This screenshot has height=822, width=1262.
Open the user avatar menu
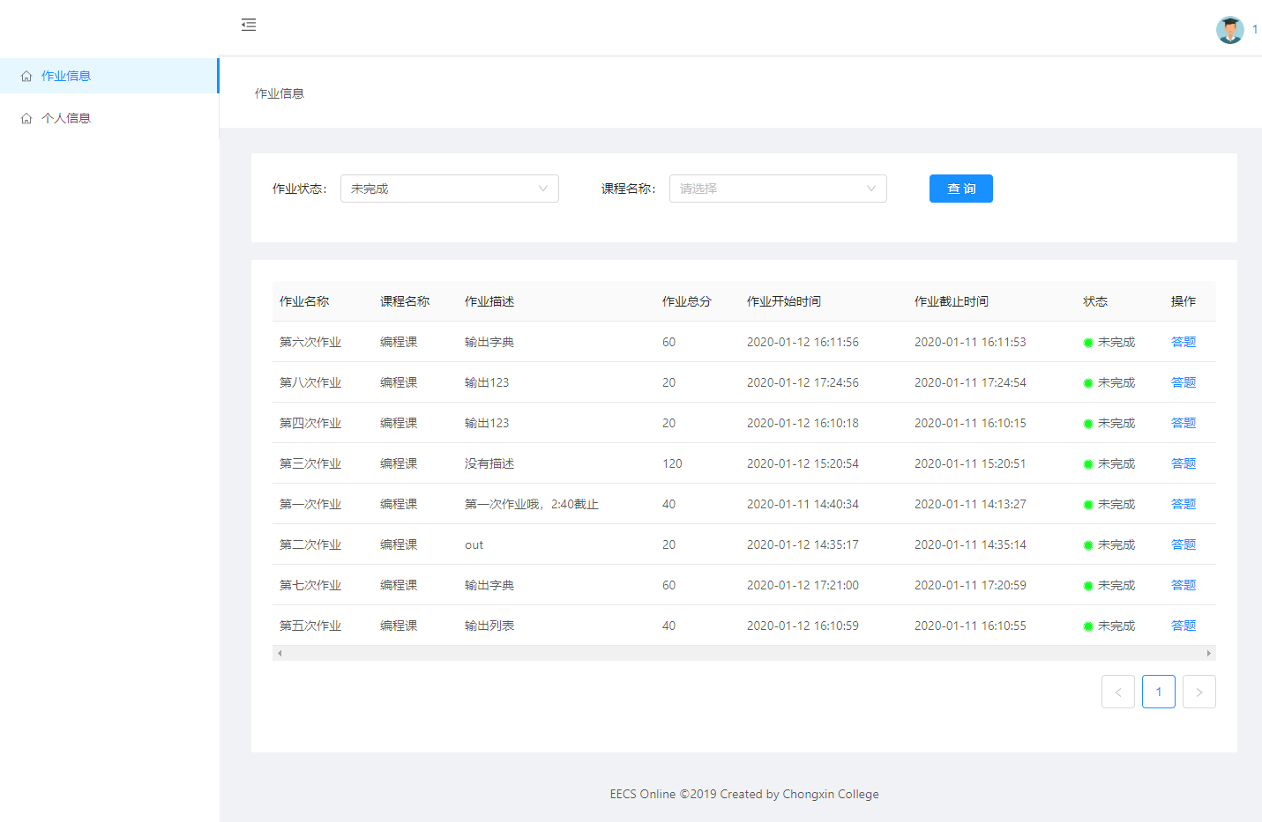click(x=1229, y=29)
